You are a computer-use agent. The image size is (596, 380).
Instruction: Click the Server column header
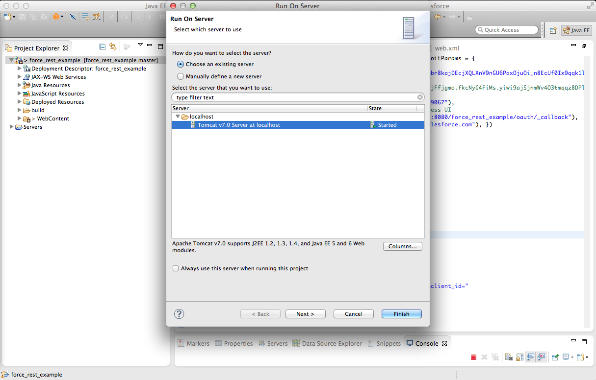click(270, 108)
